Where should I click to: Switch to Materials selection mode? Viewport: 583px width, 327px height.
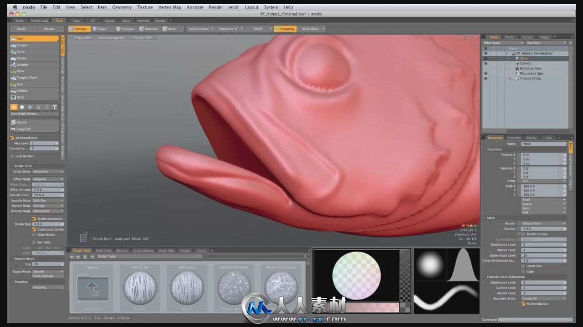149,29
